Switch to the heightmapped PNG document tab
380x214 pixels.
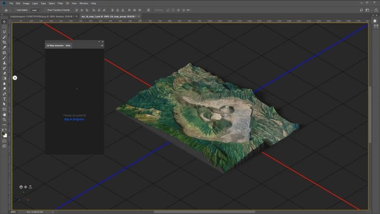42,16
